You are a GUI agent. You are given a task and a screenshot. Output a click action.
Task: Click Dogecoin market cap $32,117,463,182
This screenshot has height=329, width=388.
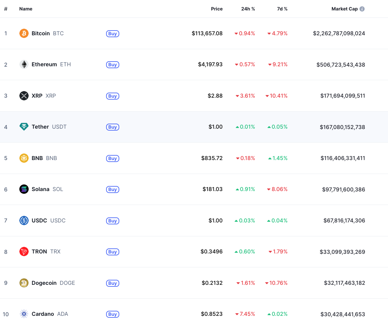[x=345, y=283]
